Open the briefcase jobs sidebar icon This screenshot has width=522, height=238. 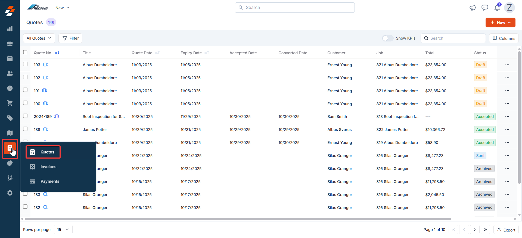coord(10,43)
